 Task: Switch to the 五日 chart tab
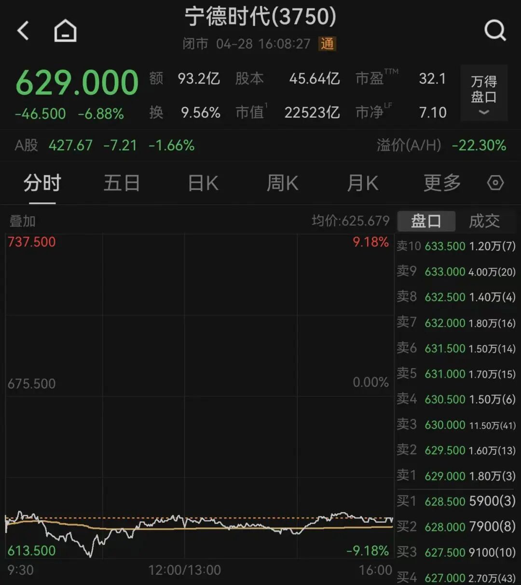pyautogui.click(x=122, y=183)
